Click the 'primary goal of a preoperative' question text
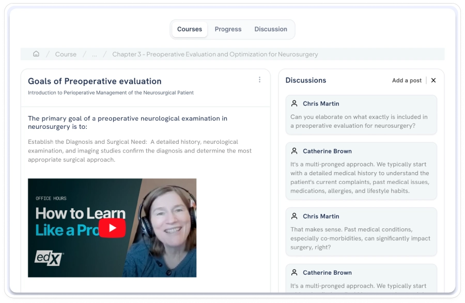This screenshot has width=465, height=303. (x=128, y=123)
